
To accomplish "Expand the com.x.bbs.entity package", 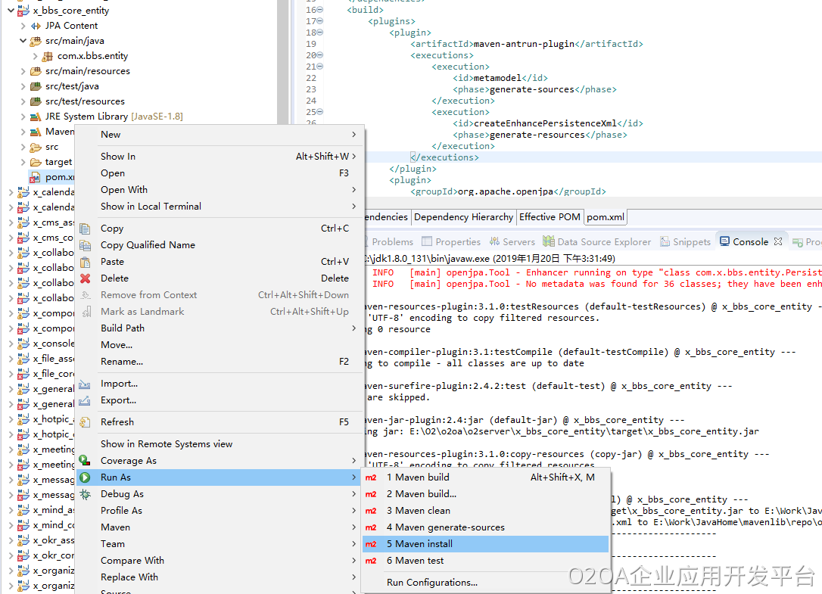I will 36,56.
